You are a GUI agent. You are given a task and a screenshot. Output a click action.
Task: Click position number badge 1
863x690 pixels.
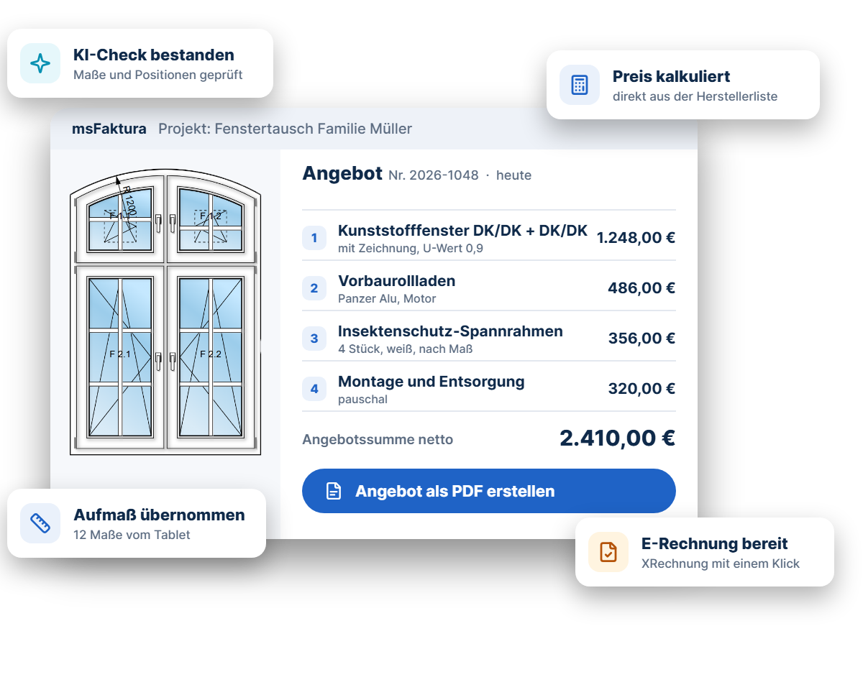coord(314,238)
